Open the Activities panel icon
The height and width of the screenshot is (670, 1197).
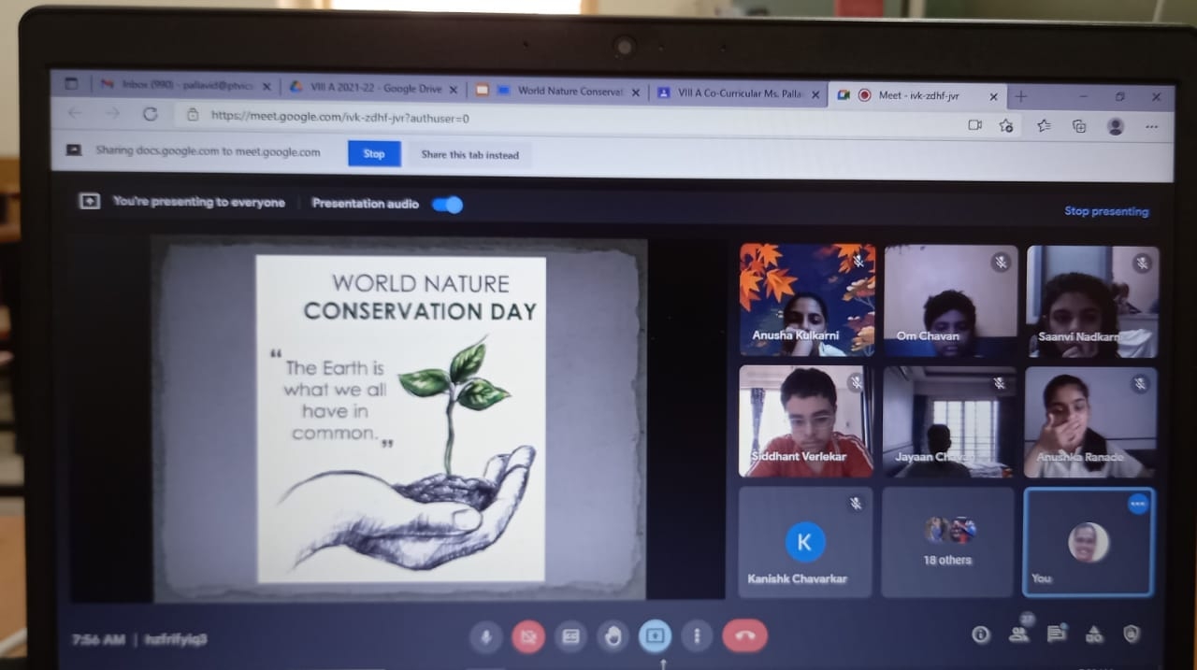tap(1094, 635)
